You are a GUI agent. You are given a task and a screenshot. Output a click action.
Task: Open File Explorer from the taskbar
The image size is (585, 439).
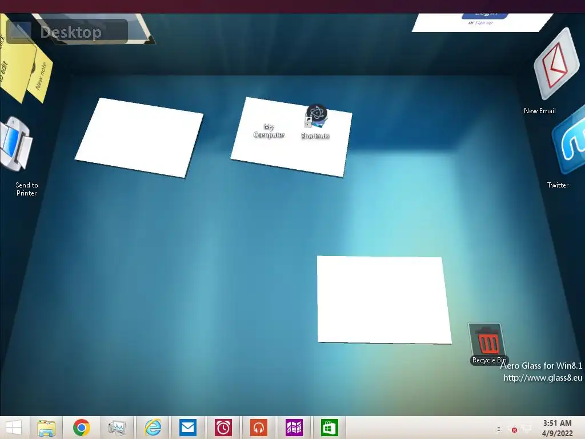(x=46, y=428)
